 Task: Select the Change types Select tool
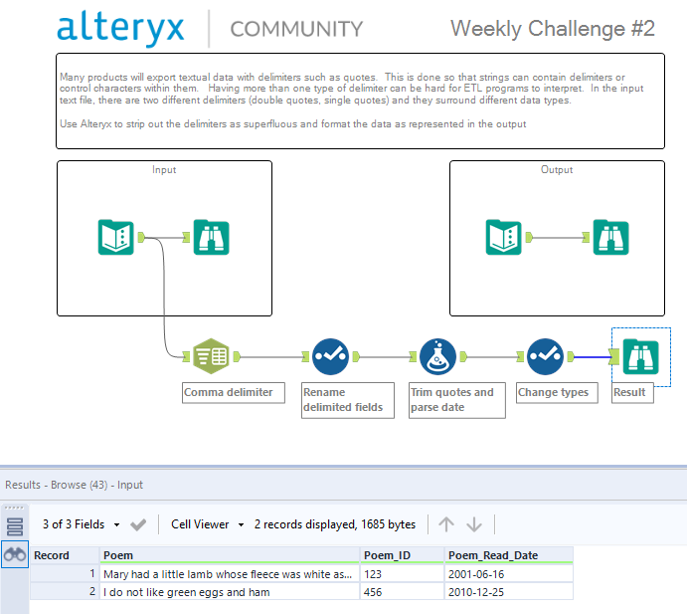[x=545, y=356]
